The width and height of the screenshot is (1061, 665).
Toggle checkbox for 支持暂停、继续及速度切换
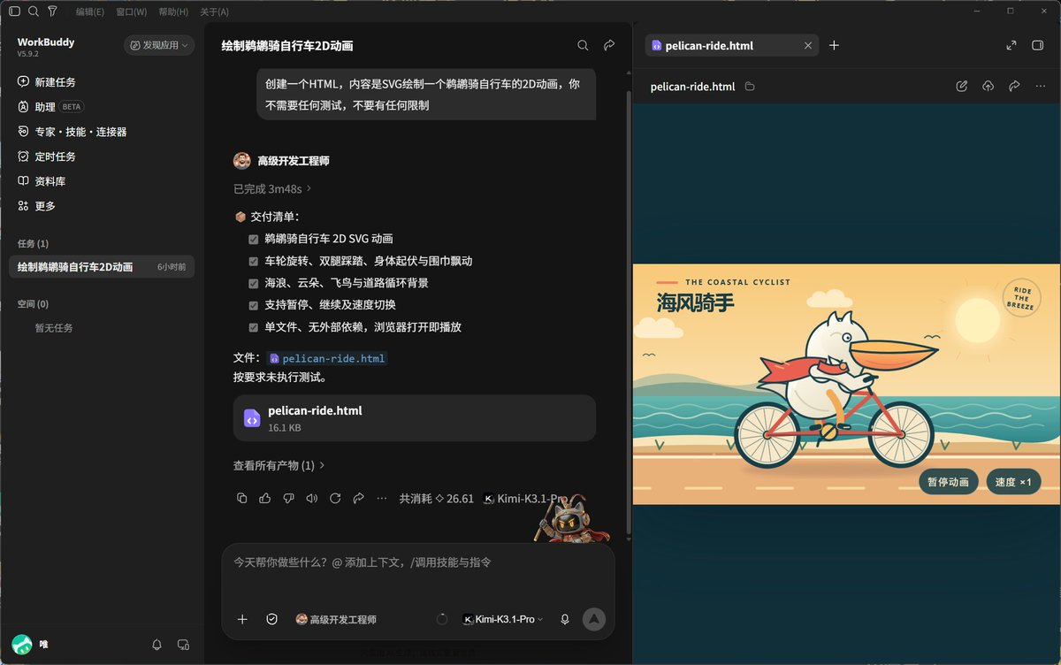coord(254,305)
